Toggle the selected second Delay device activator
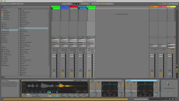 point(126,80)
